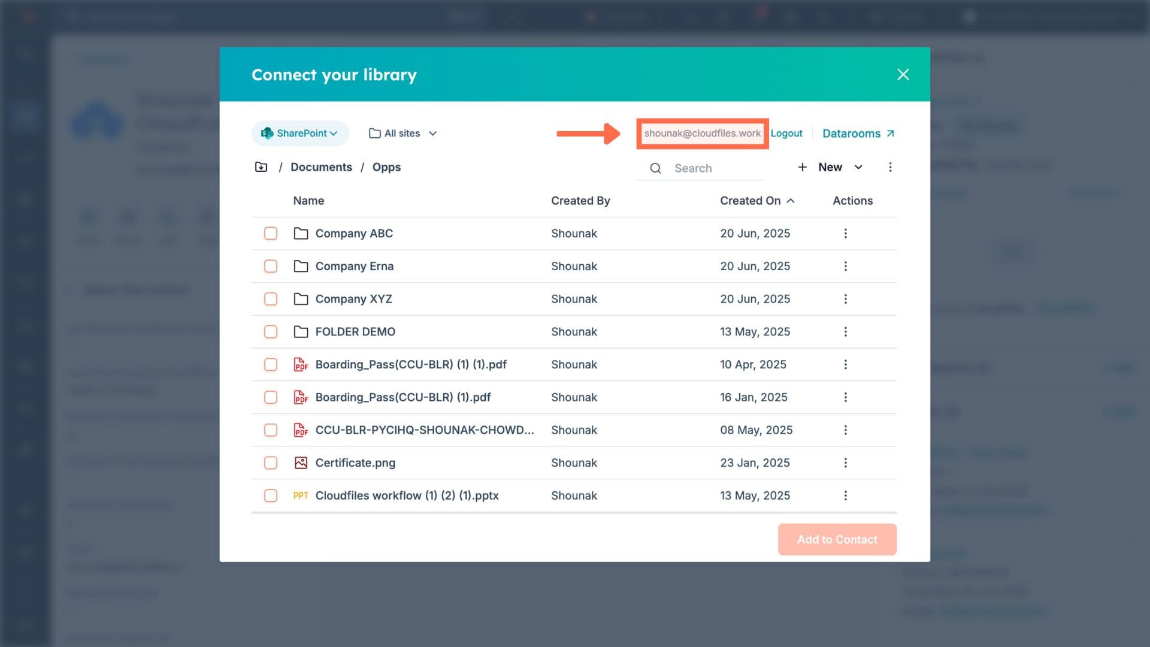Open actions menu for Cloudfiles workflow pptx
Screen dimensions: 1150x647
coord(846,495)
